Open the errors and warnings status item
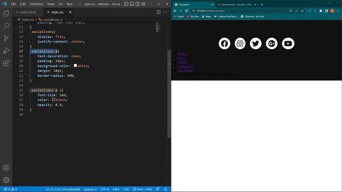Viewport: 342px width, 192px height. click(x=10, y=189)
